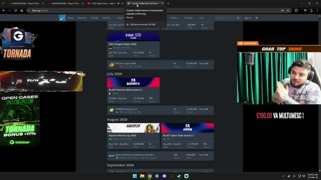Open IEM Cologne Major 2026 event
The height and width of the screenshot is (180, 321).
click(x=123, y=44)
